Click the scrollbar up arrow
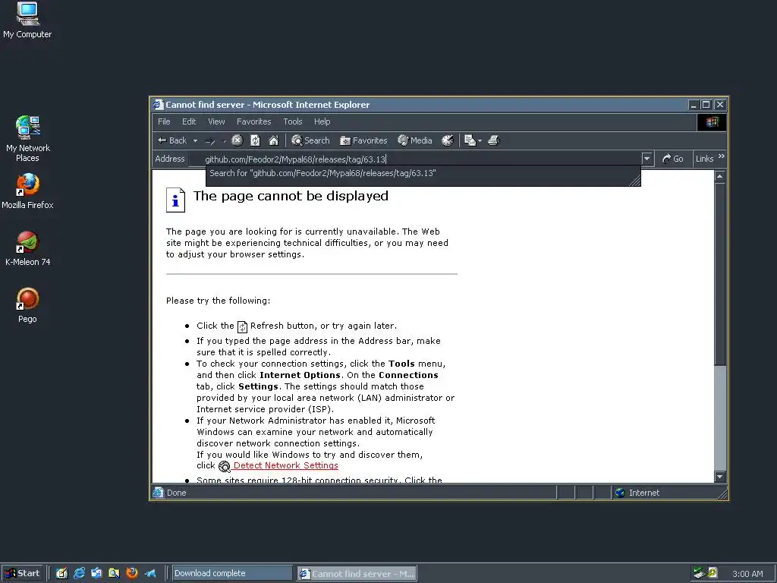Screen dimensions: 777x583 point(720,176)
